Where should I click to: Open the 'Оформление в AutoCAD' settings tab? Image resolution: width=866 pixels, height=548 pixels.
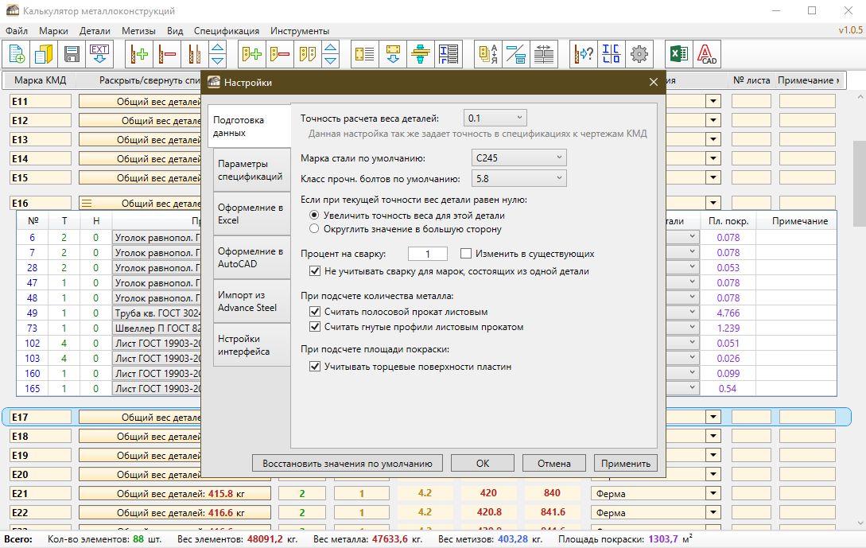[250, 257]
